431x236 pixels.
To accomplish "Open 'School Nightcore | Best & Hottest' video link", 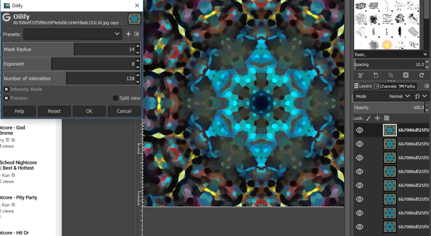I will pos(18,165).
